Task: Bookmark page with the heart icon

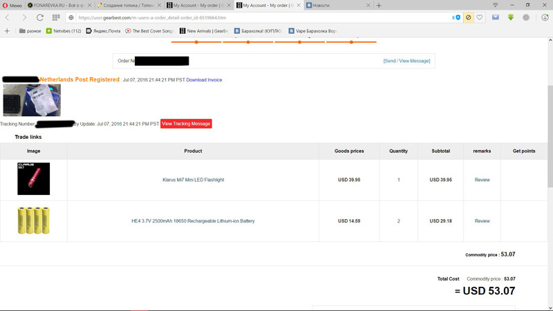Action: 480,18
